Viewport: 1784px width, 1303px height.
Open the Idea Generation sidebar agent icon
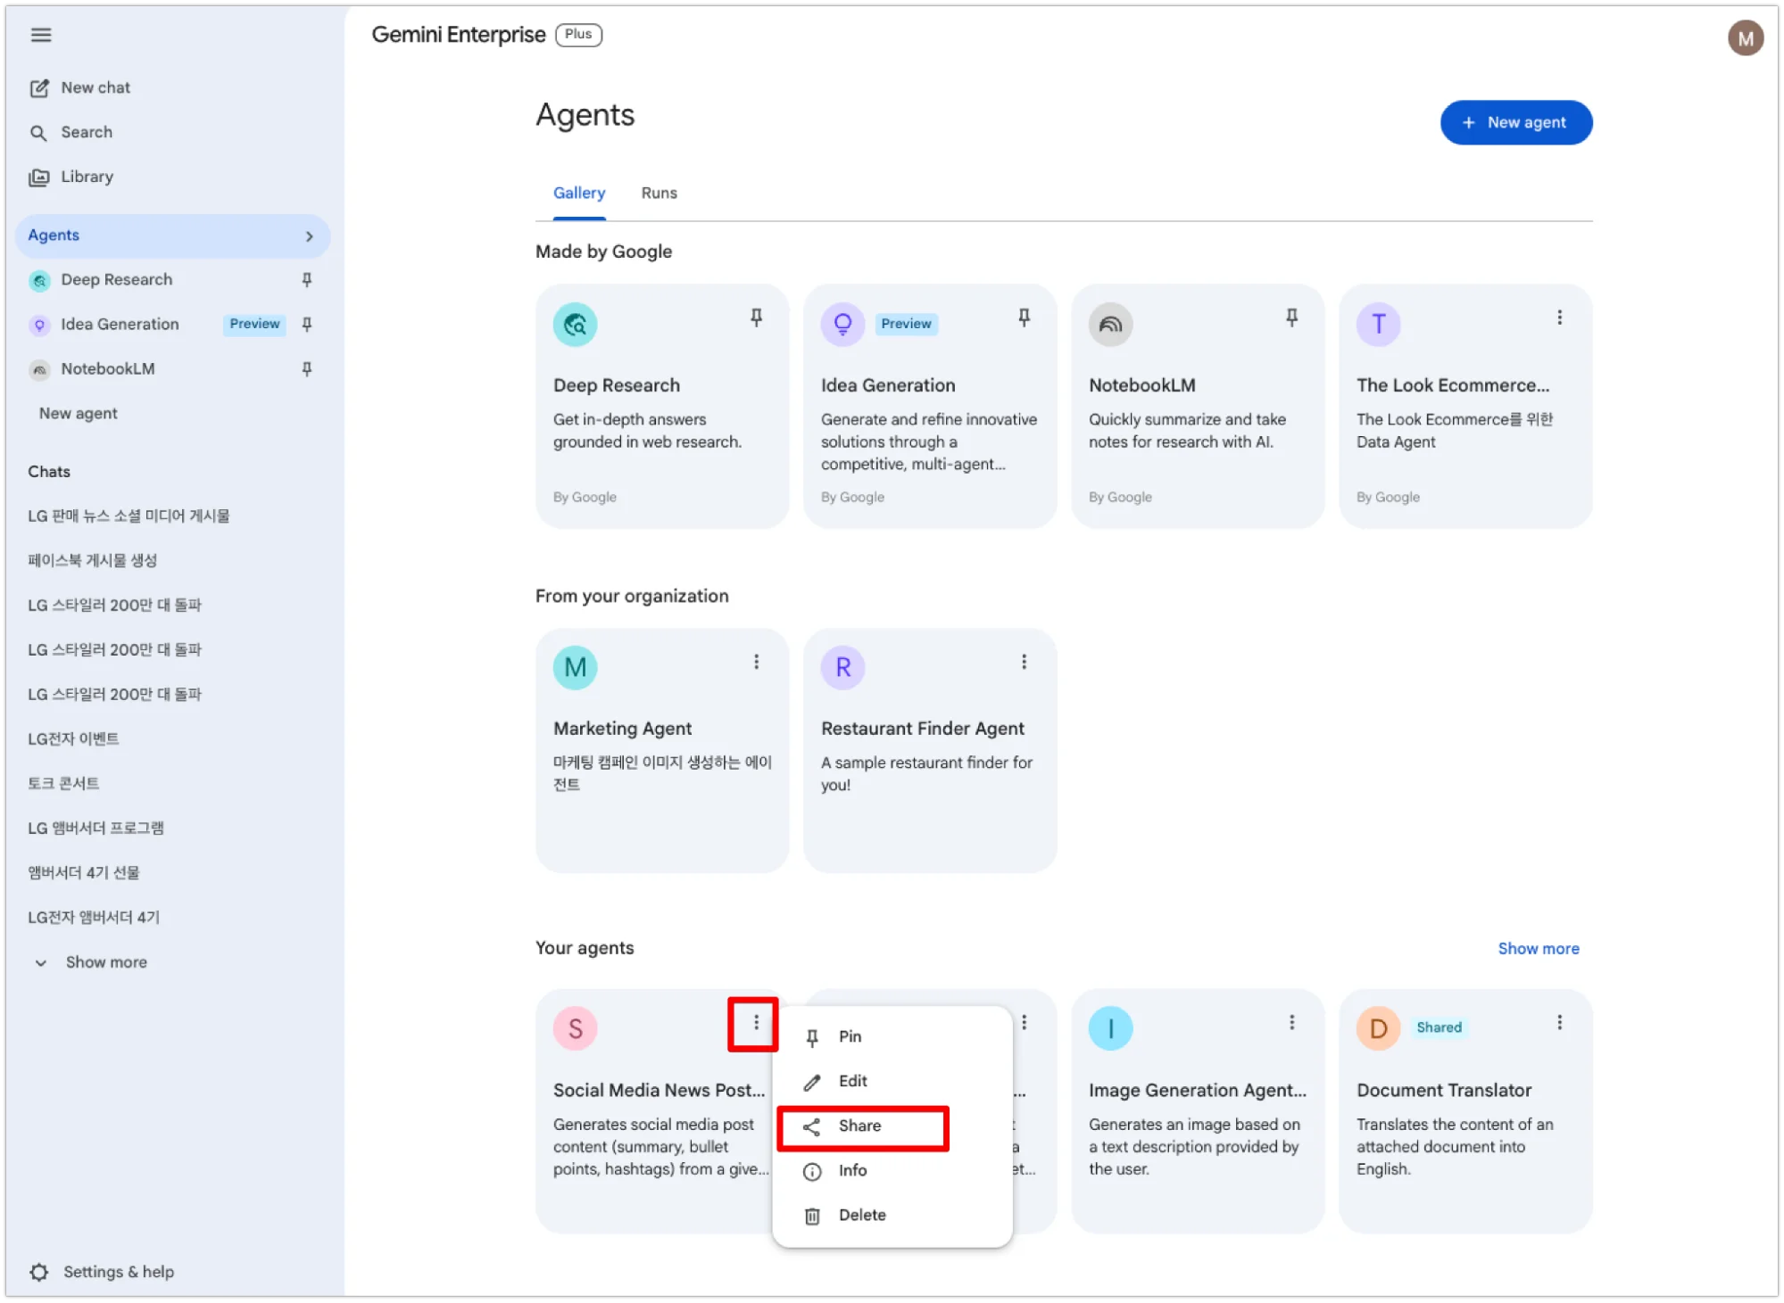[39, 326]
